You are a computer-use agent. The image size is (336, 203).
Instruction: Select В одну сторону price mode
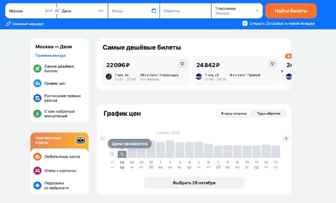(x=234, y=113)
